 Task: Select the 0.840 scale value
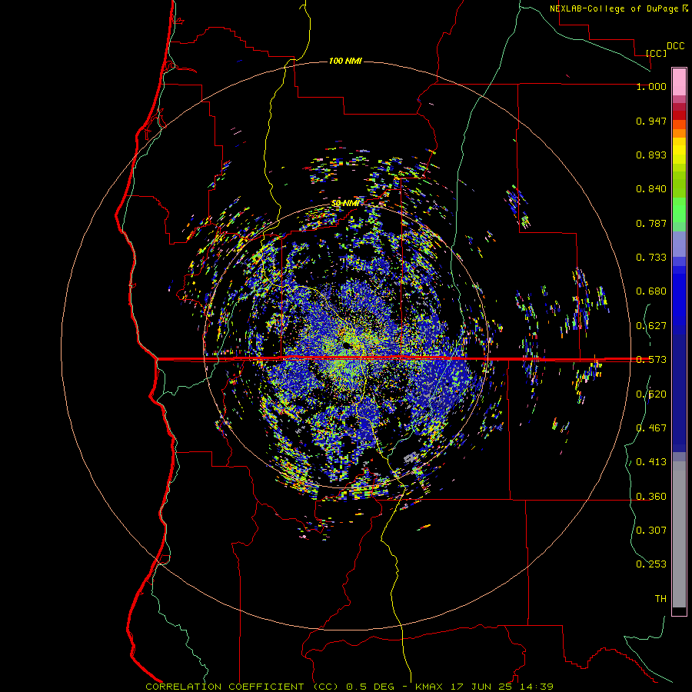click(x=651, y=189)
